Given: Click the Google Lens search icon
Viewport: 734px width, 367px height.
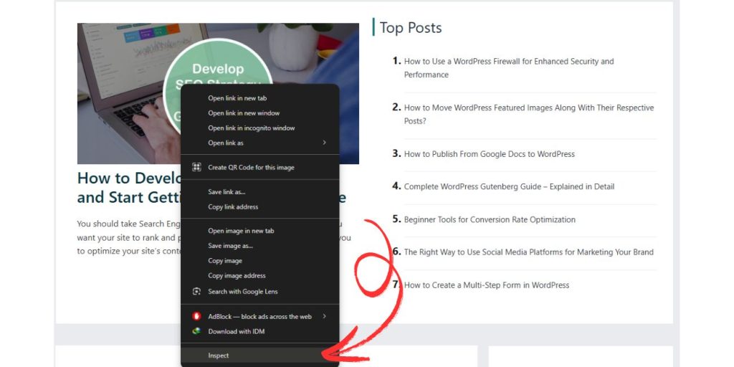Looking at the screenshot, I should point(196,292).
